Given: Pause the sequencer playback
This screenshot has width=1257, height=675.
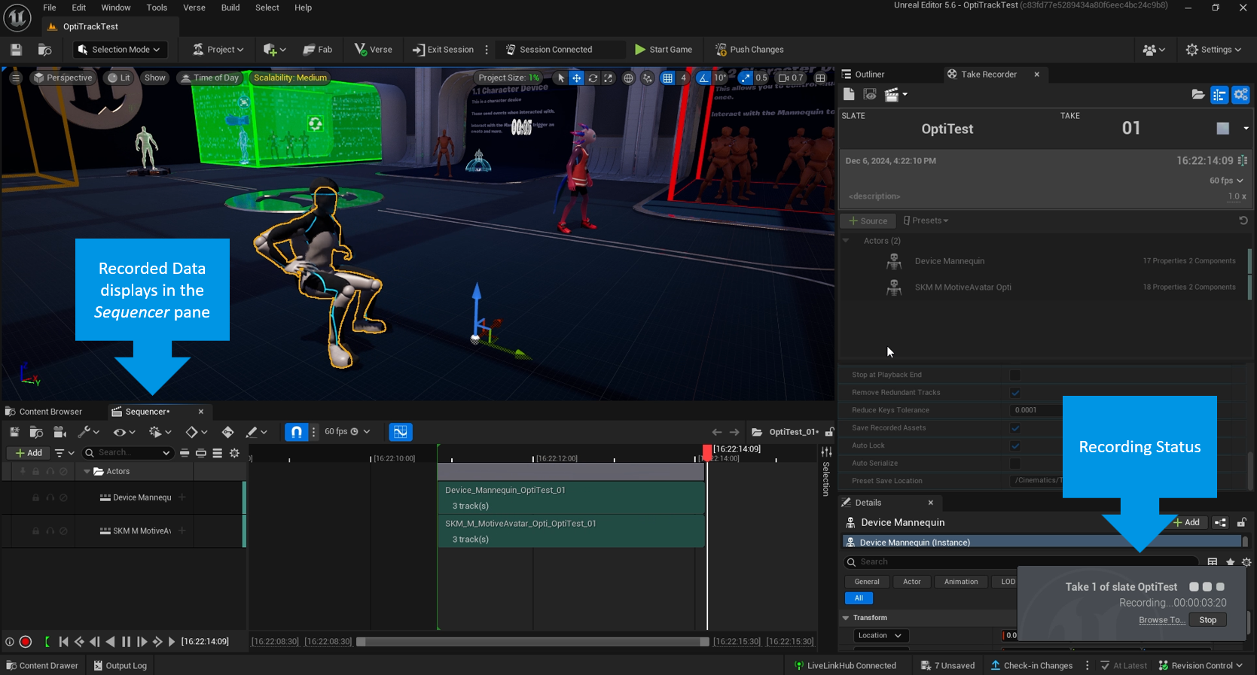Looking at the screenshot, I should click(126, 642).
